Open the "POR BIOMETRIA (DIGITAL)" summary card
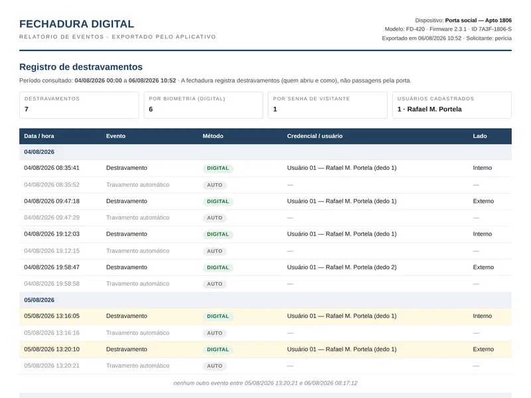The width and height of the screenshot is (531, 398). click(x=203, y=105)
